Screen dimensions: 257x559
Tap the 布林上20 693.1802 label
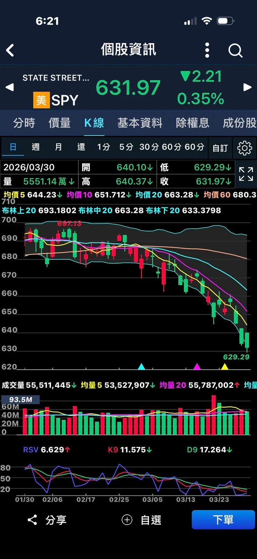point(39,211)
